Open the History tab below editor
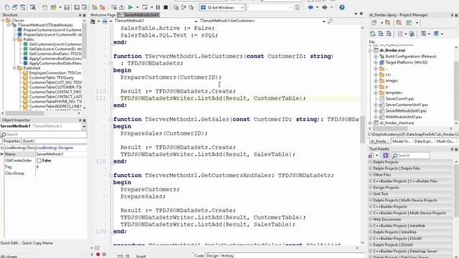 227,256
